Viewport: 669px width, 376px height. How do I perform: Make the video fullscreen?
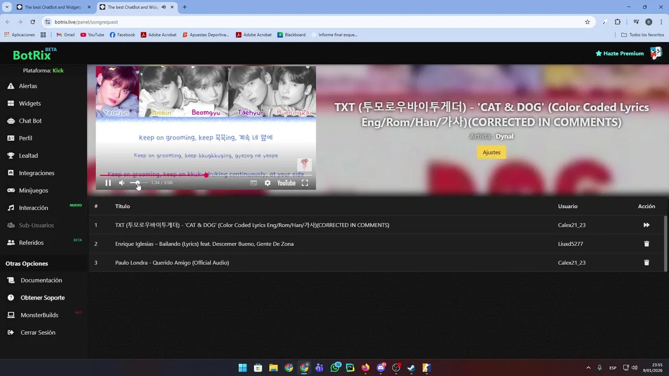point(305,183)
